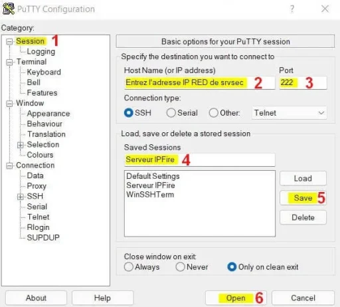This screenshot has width=340, height=307.
Task: Choose Always for close window on exit
Action: tap(129, 266)
